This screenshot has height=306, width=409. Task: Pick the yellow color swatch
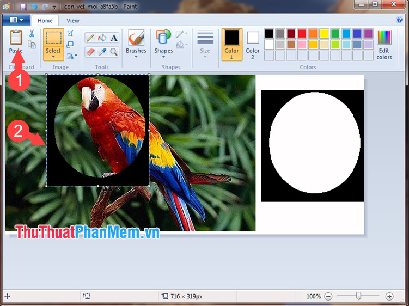324,33
